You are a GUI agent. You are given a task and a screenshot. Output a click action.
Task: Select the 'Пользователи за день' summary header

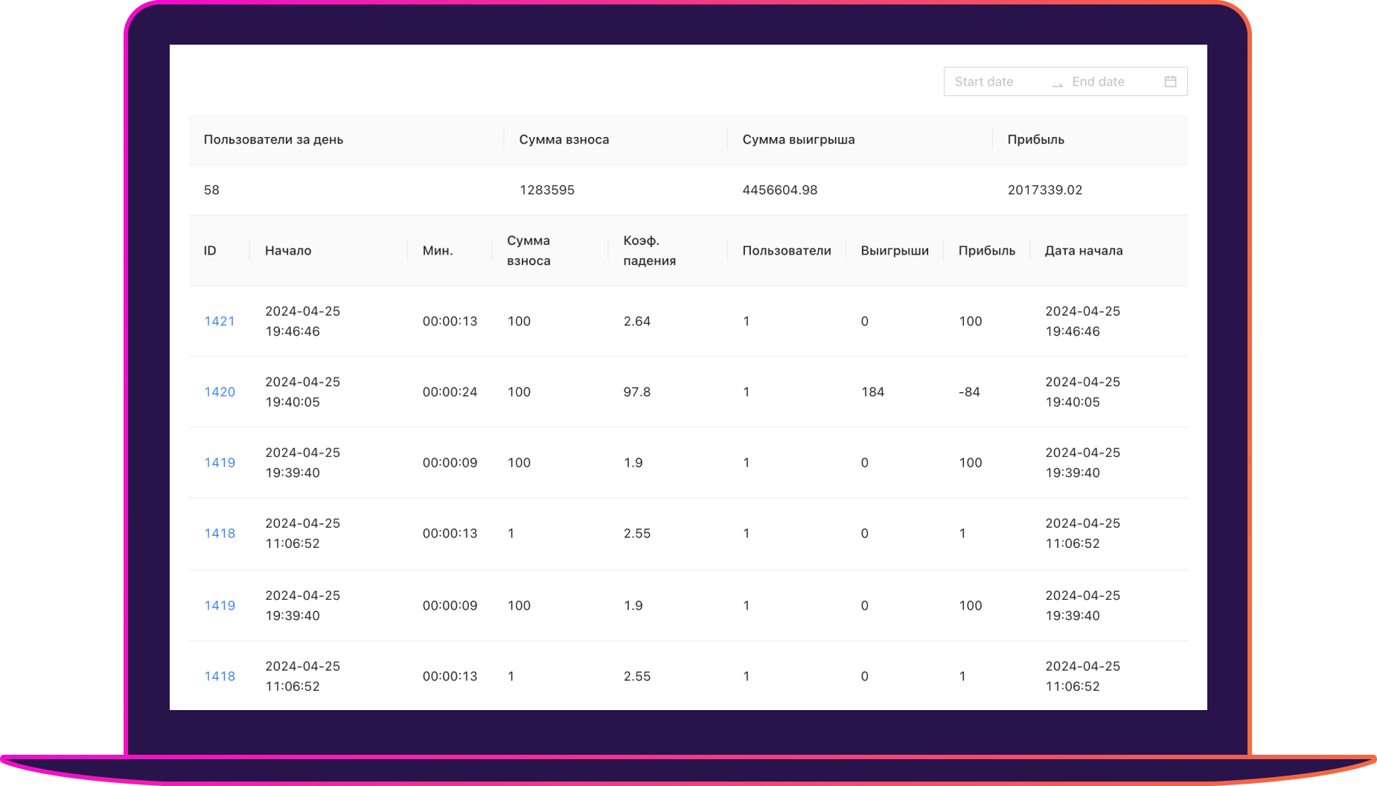pos(273,140)
